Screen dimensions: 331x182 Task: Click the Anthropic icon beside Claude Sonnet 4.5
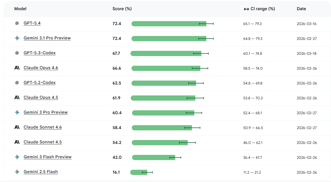pyautogui.click(x=17, y=142)
